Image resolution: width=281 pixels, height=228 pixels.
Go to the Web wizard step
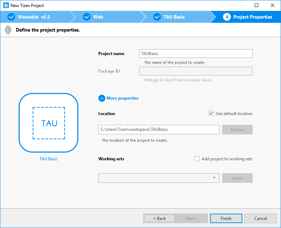pos(98,17)
